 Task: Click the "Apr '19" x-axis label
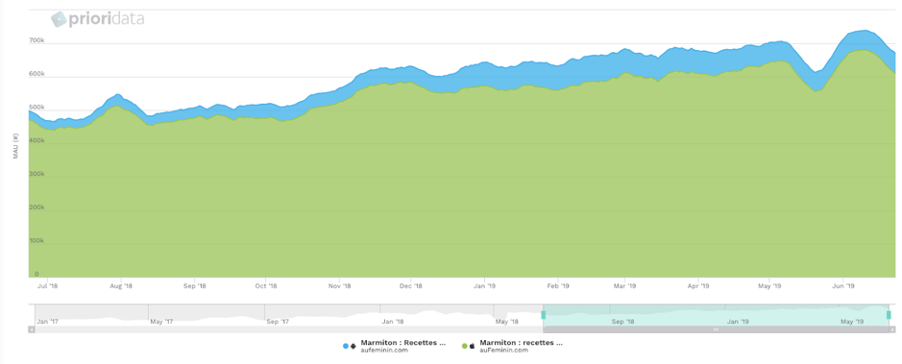(697, 286)
